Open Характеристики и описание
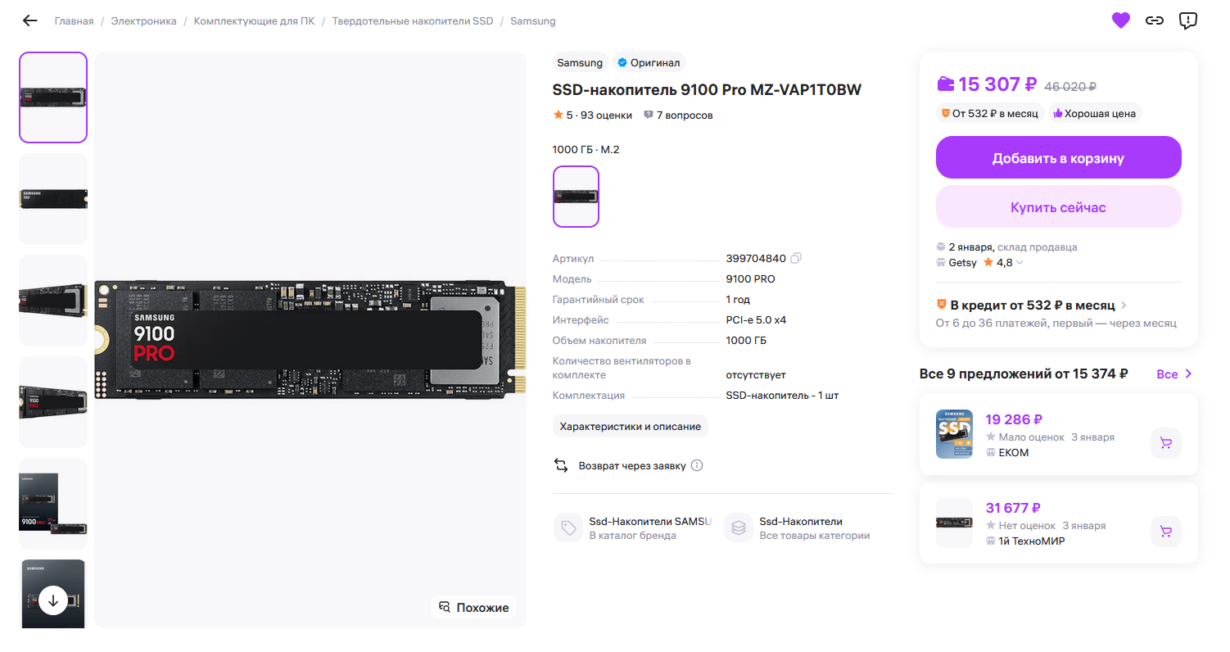This screenshot has width=1230, height=652. [630, 426]
